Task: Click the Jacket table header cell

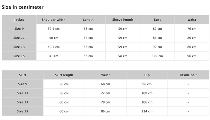Action: point(19,19)
